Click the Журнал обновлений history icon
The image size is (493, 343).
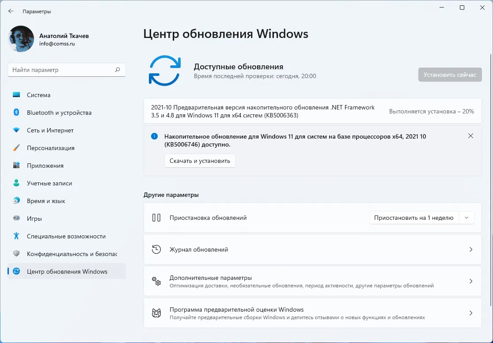click(x=156, y=249)
